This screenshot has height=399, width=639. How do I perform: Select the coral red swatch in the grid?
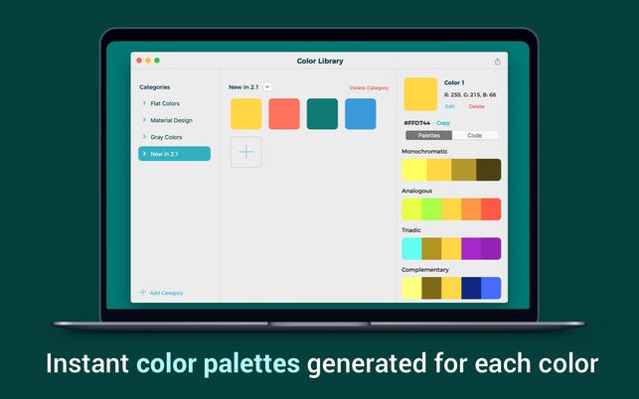click(x=284, y=113)
